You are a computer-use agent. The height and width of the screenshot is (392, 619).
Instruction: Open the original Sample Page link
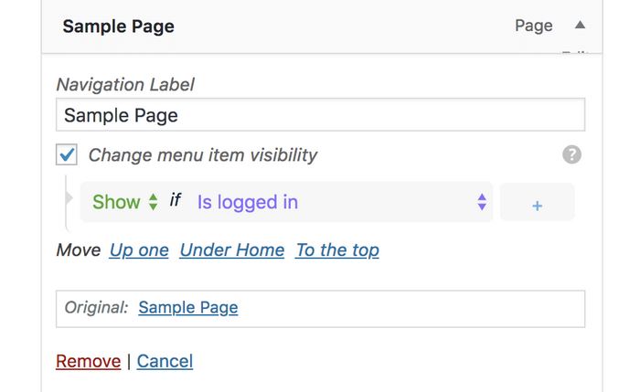(x=188, y=307)
